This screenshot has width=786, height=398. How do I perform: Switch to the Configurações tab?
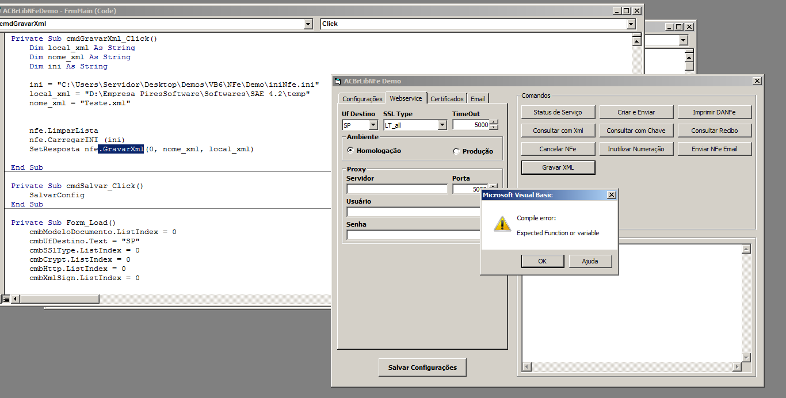[x=363, y=99]
